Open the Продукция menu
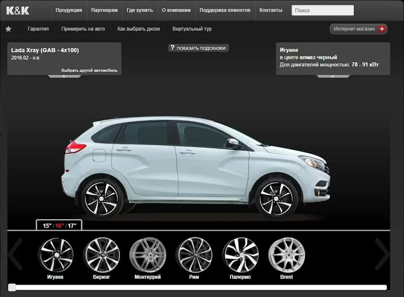Screen dimensions: 404x297 tap(69, 10)
